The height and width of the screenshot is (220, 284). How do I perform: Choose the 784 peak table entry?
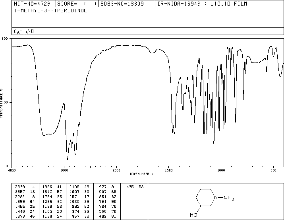103,201
